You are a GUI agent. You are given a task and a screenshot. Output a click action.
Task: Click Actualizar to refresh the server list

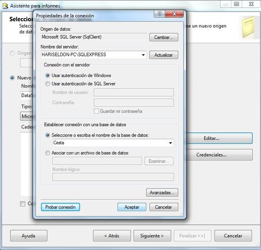coord(164,55)
